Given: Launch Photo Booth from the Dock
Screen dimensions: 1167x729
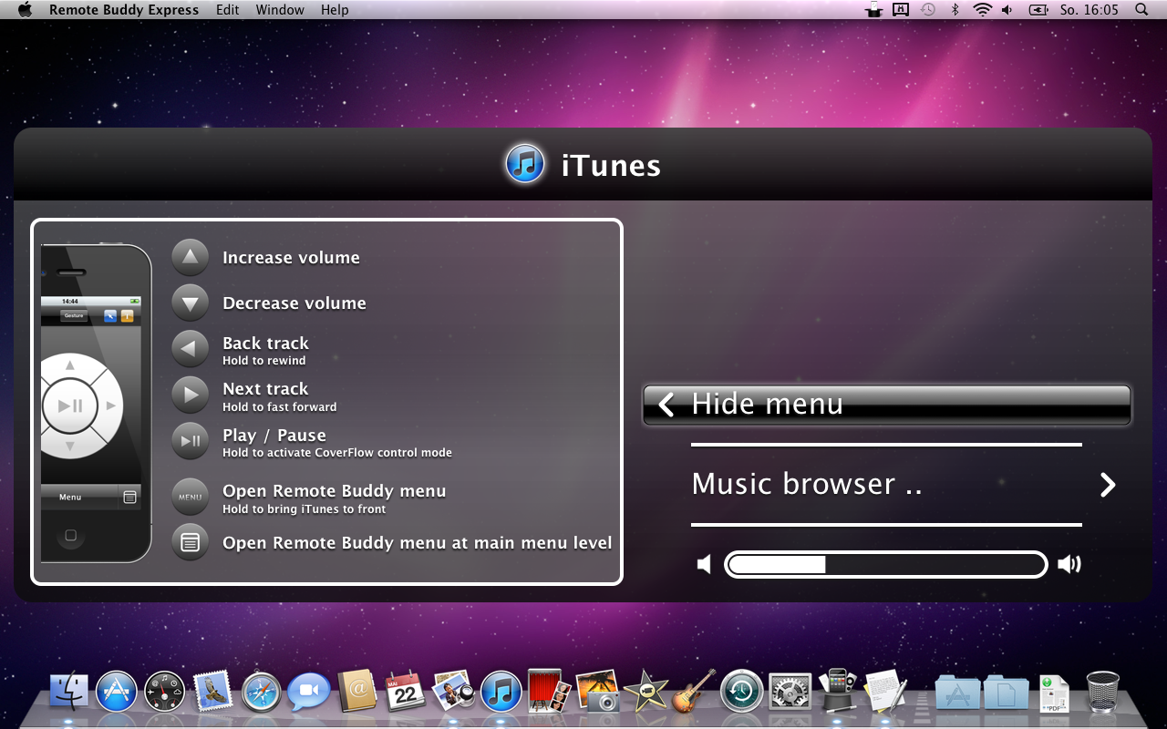Looking at the screenshot, I should click(549, 691).
